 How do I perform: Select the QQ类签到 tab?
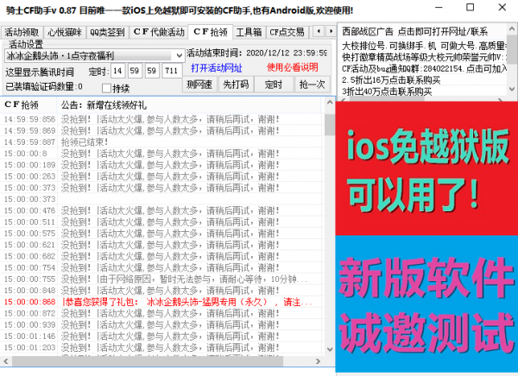click(107, 33)
